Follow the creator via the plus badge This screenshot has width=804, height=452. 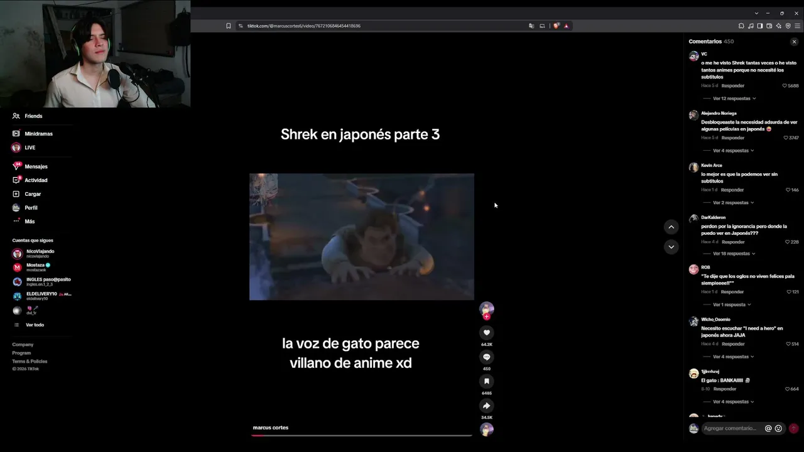pos(486,317)
